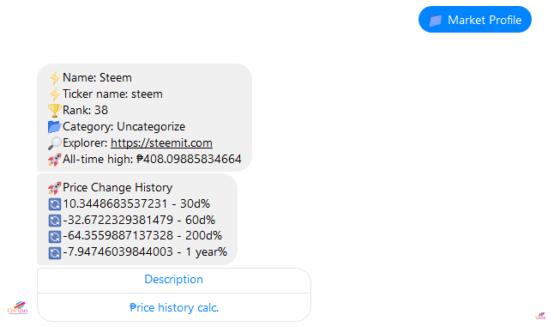Click the All-time high value text
The width and height of the screenshot is (554, 327).
coord(189,159)
